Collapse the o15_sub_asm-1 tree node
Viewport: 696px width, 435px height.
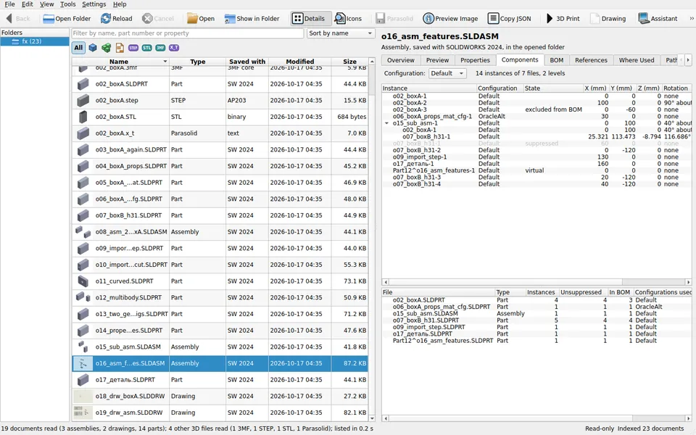tap(386, 123)
